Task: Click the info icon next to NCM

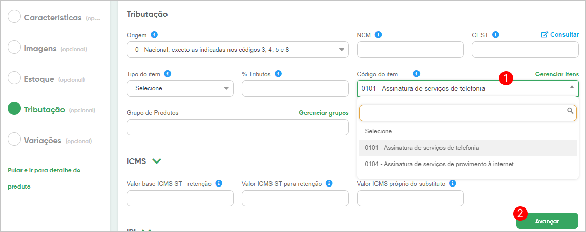Action: (x=378, y=35)
